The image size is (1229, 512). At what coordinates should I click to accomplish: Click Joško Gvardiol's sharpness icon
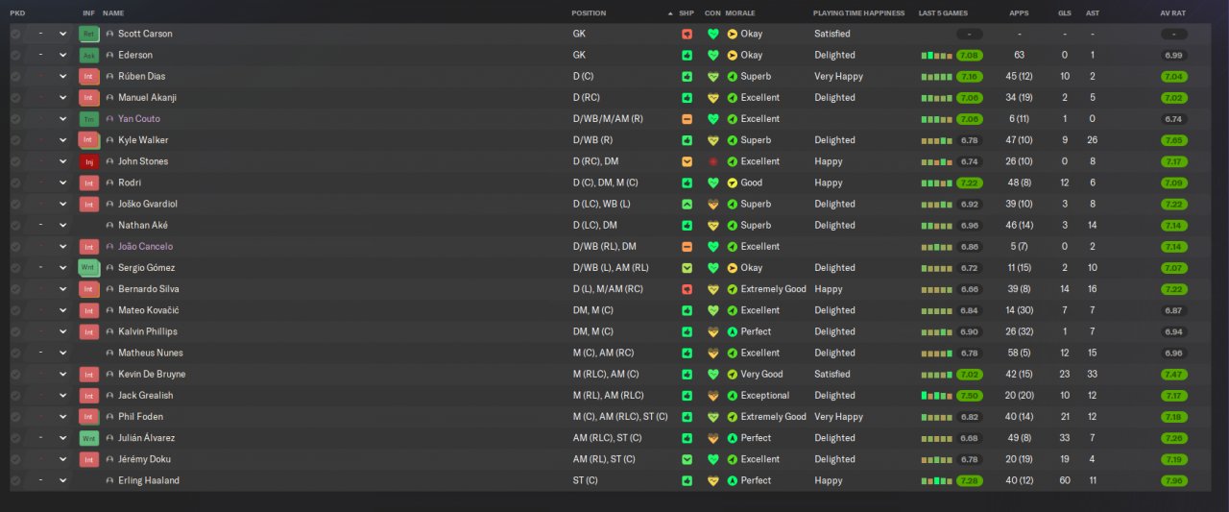[x=687, y=204]
